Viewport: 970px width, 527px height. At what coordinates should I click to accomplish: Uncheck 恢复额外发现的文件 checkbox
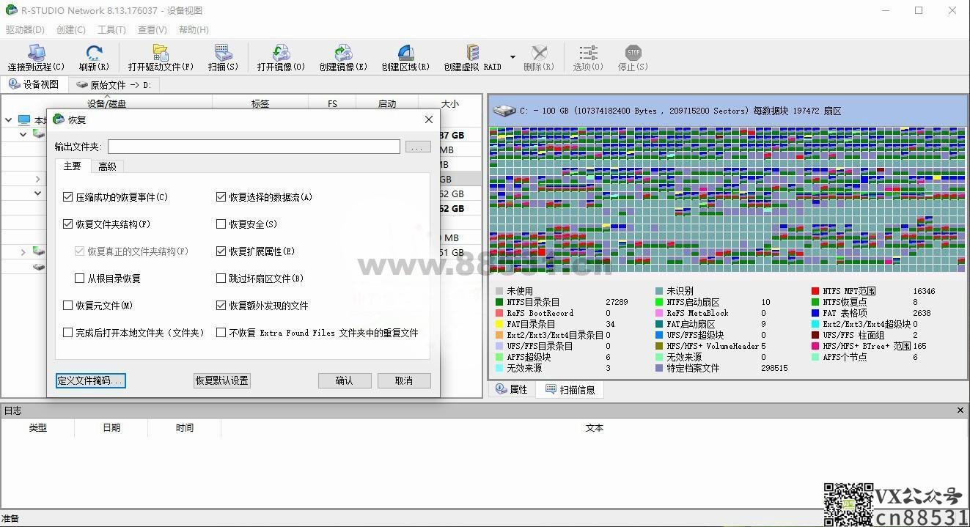(x=221, y=306)
